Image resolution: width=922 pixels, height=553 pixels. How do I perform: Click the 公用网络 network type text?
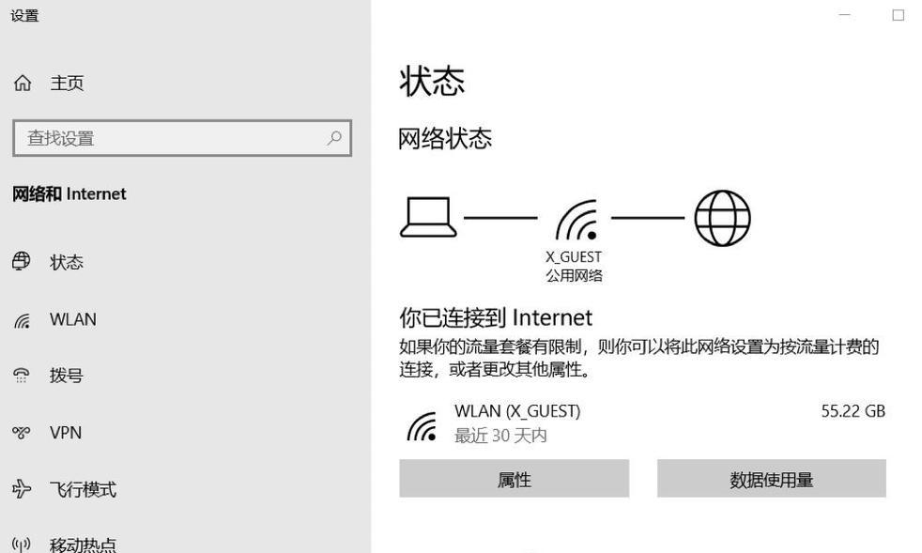574,275
